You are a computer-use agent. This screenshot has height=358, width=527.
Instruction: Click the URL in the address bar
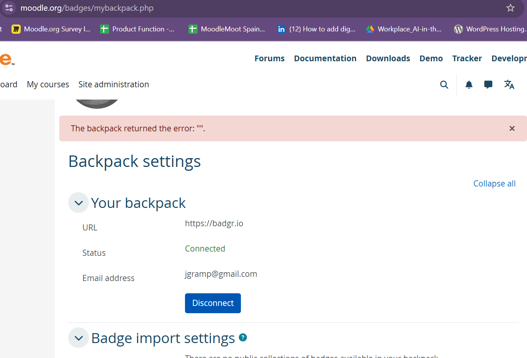pyautogui.click(x=87, y=8)
